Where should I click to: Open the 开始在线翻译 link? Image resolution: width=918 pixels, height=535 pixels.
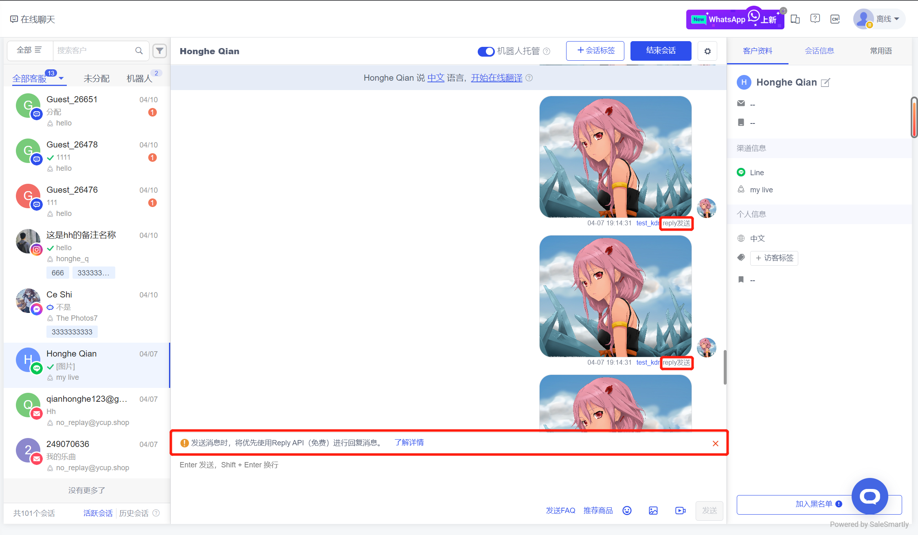point(496,78)
